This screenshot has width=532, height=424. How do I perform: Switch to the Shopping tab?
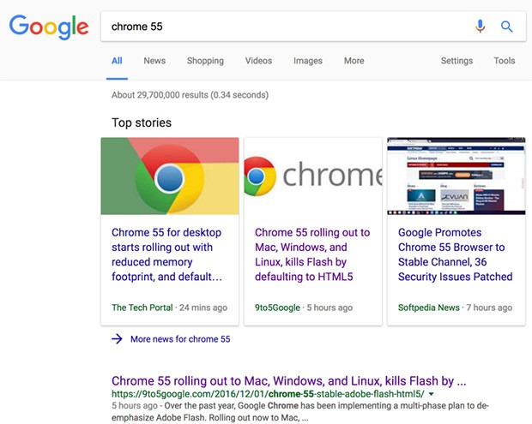pos(205,61)
